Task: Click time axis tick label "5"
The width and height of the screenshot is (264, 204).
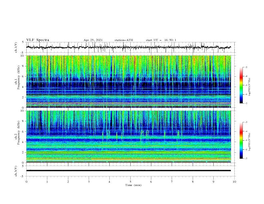Action: coord(130,182)
